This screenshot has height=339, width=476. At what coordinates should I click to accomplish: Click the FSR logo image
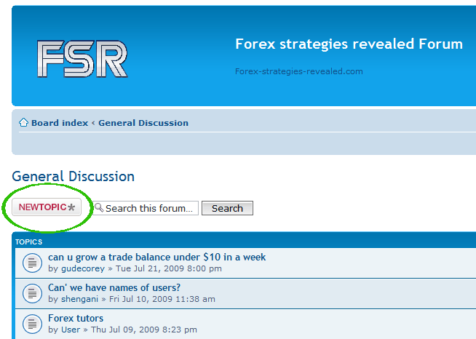pos(82,59)
